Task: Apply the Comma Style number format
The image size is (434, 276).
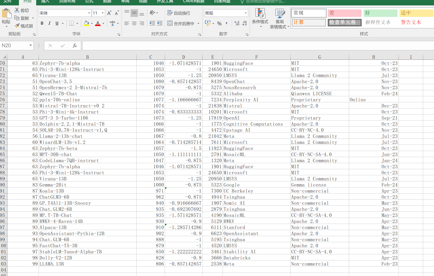Action: pyautogui.click(x=227, y=23)
